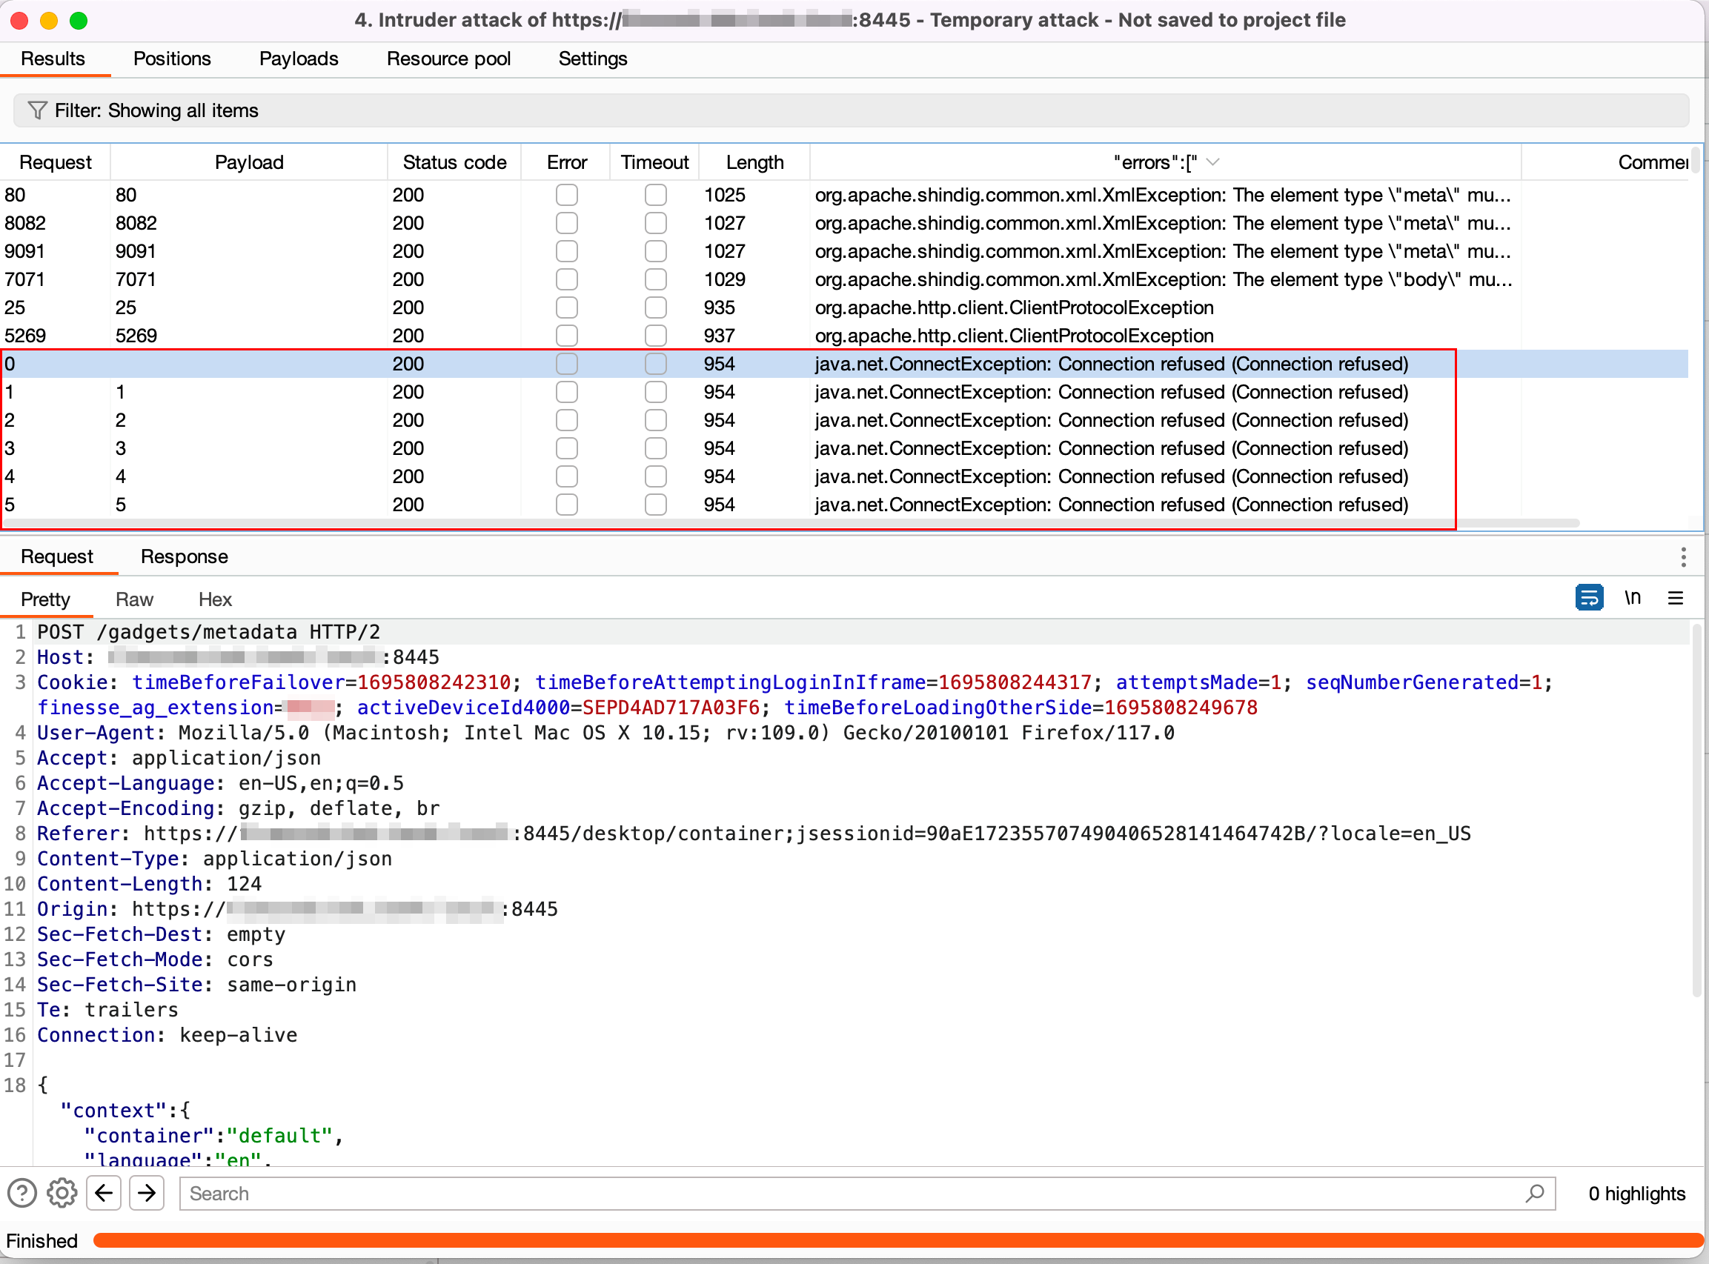
Task: Click the Connection: keep-alive header line
Action: click(167, 1035)
